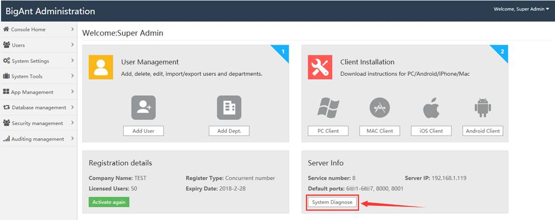The width and height of the screenshot is (555, 220).
Task: Click the Windows logo icon
Action: point(328,107)
